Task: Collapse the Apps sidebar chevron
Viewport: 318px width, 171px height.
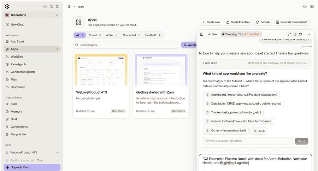Action: click(57, 49)
